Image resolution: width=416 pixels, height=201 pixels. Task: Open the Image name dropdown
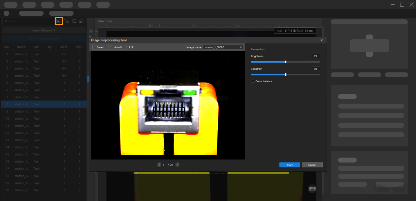(223, 47)
